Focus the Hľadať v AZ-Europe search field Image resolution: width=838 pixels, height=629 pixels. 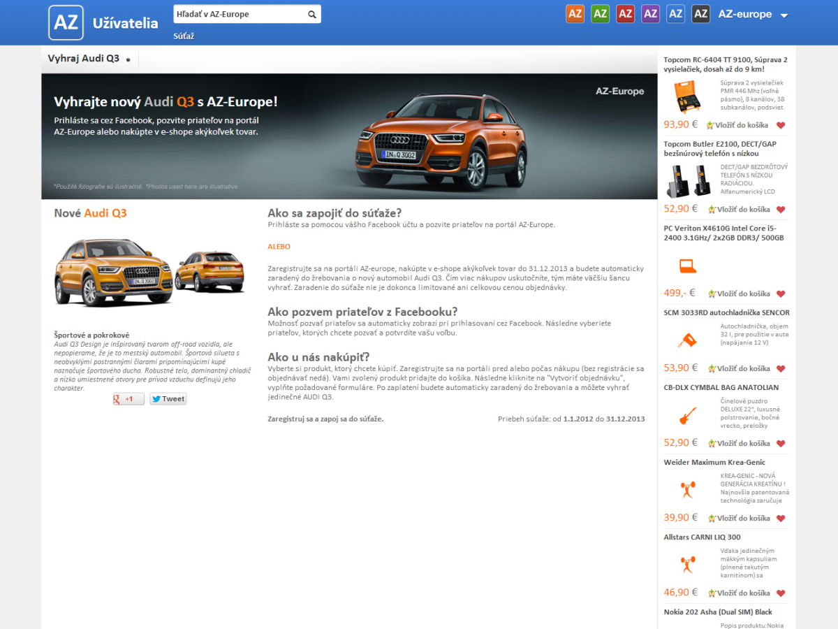240,14
